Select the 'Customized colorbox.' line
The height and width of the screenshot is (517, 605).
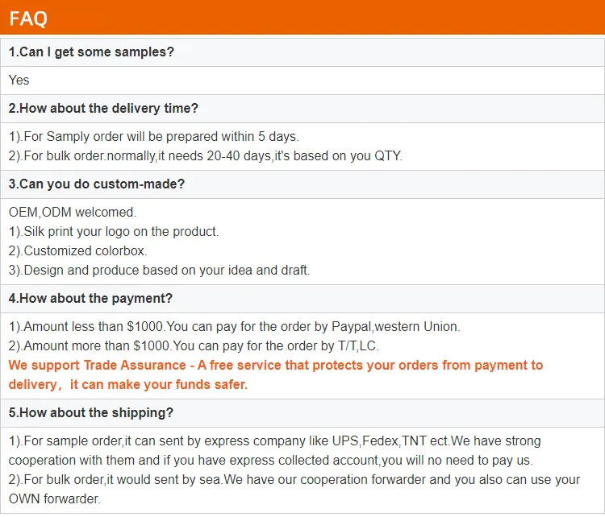click(x=77, y=251)
